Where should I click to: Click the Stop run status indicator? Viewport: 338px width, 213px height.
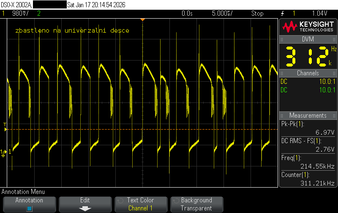point(257,14)
